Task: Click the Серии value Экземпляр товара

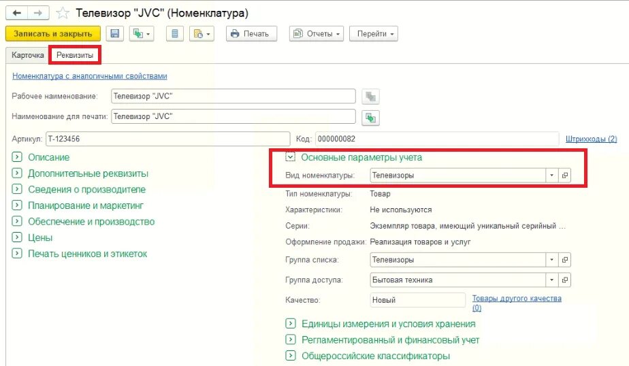Action: pos(468,226)
